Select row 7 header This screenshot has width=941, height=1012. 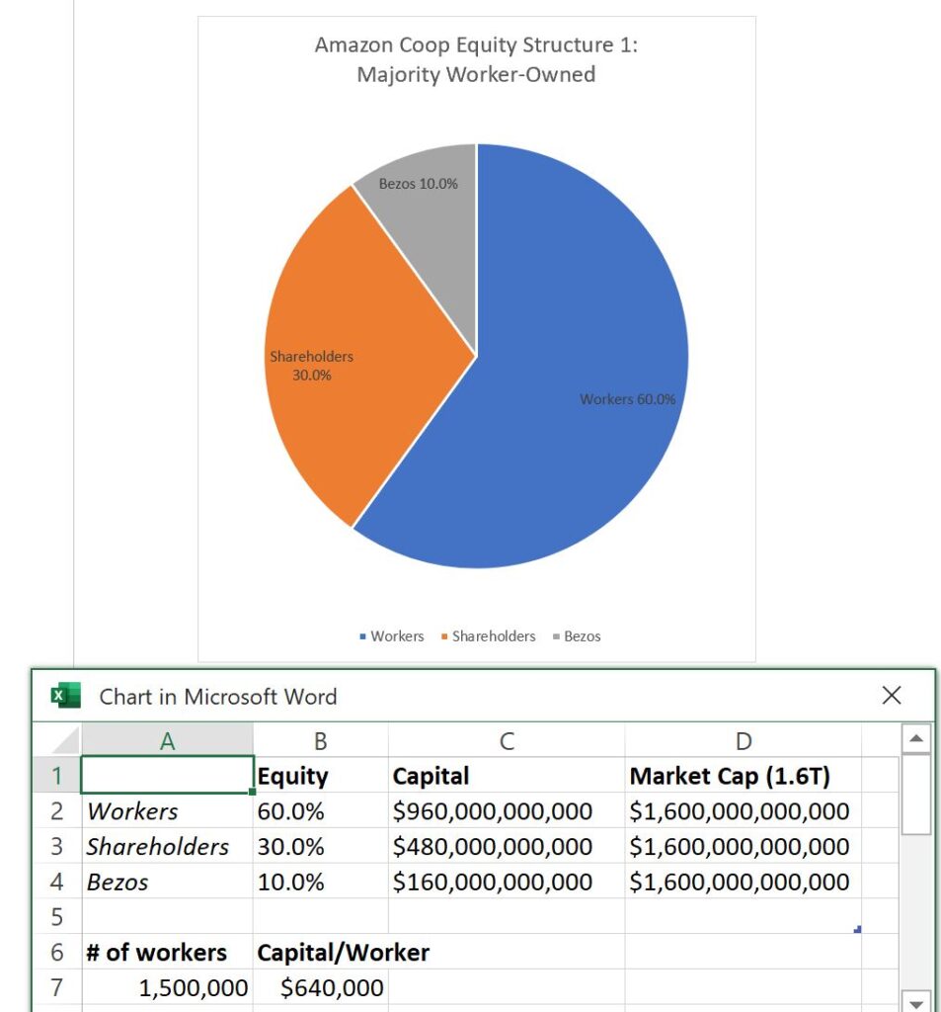(x=56, y=987)
